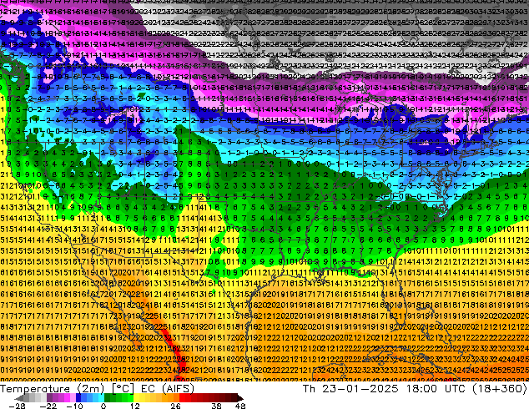This screenshot has height=409, width=529.
Task: Pick the dark green swatch in the color scale
Action: click(107, 398)
